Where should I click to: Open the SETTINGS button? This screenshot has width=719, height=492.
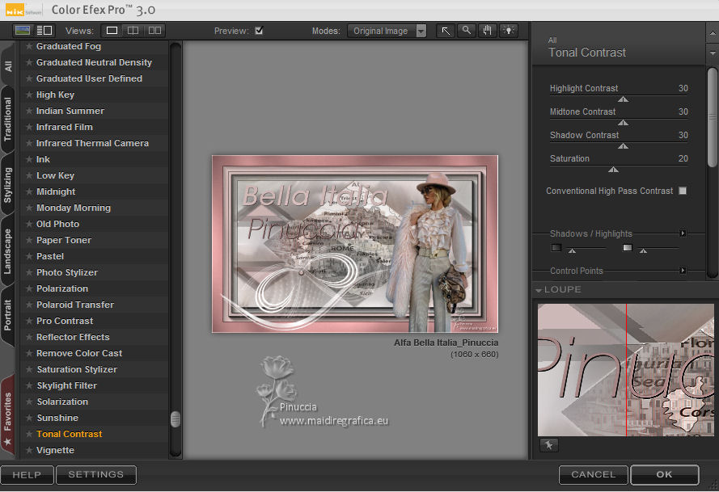[95, 474]
